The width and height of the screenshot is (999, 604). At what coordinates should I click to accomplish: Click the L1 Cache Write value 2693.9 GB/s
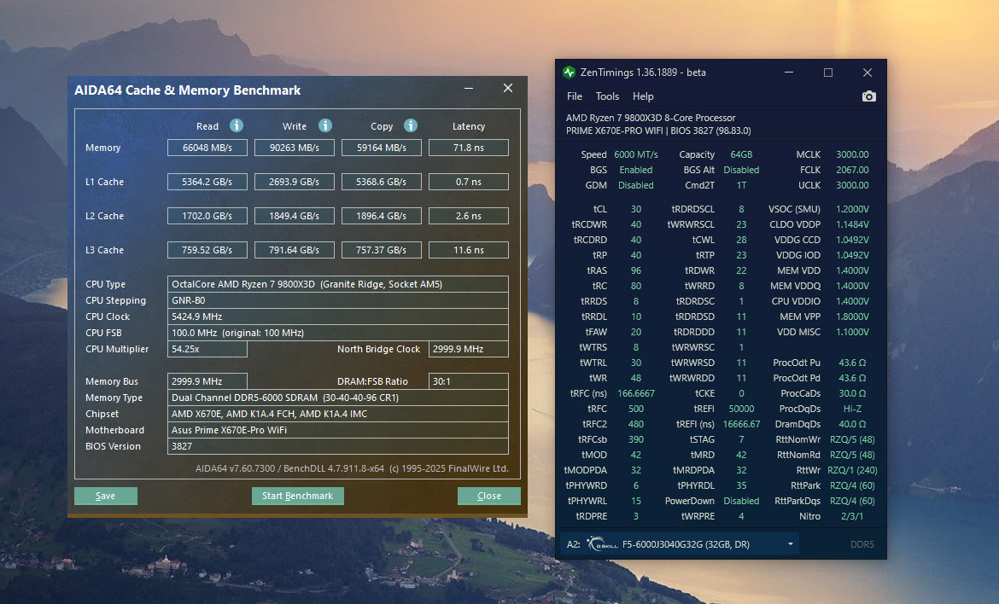[x=295, y=182]
